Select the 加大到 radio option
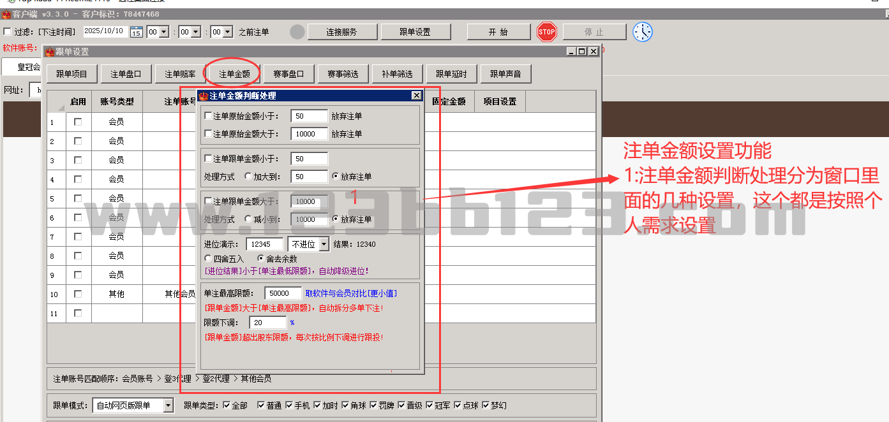The image size is (889, 422). tap(248, 177)
